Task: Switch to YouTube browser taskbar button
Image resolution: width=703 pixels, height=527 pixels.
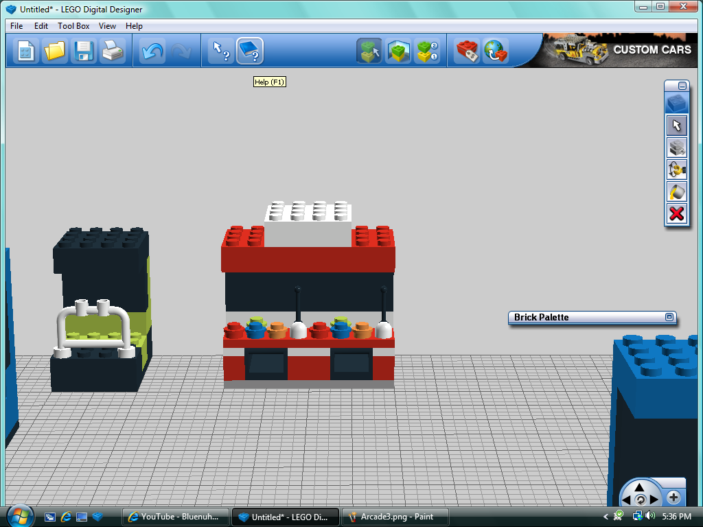Action: coord(176,517)
